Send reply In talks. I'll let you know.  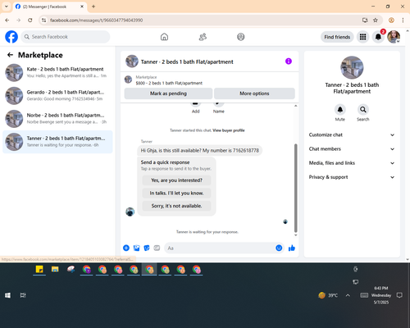tap(176, 193)
